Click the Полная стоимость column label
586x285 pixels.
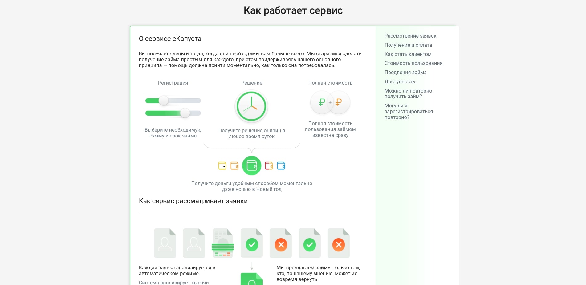(330, 83)
